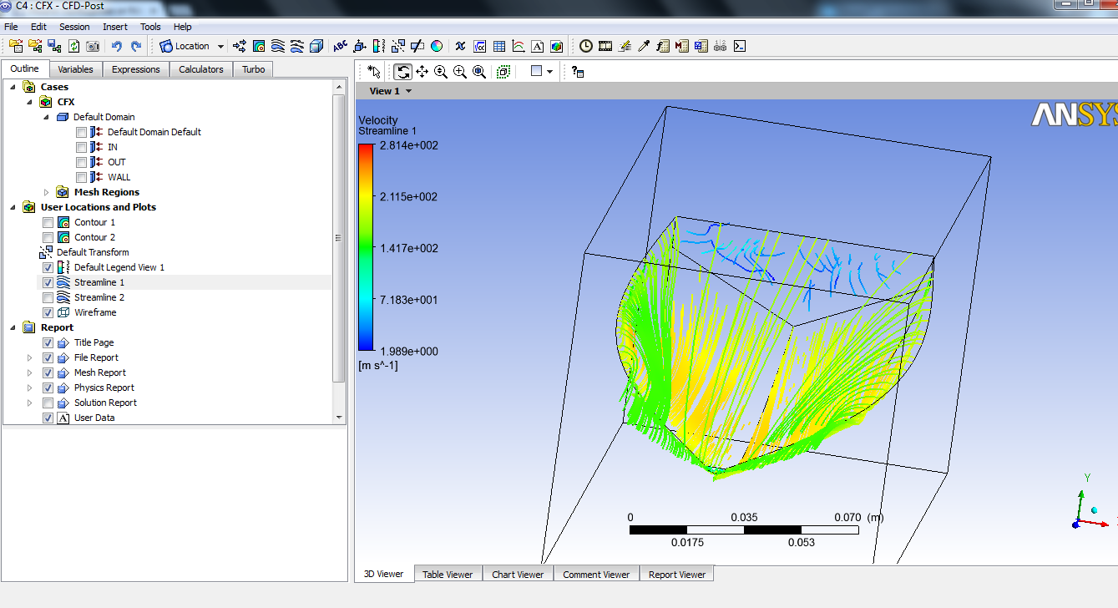Open the Table Viewer tab

pos(448,574)
